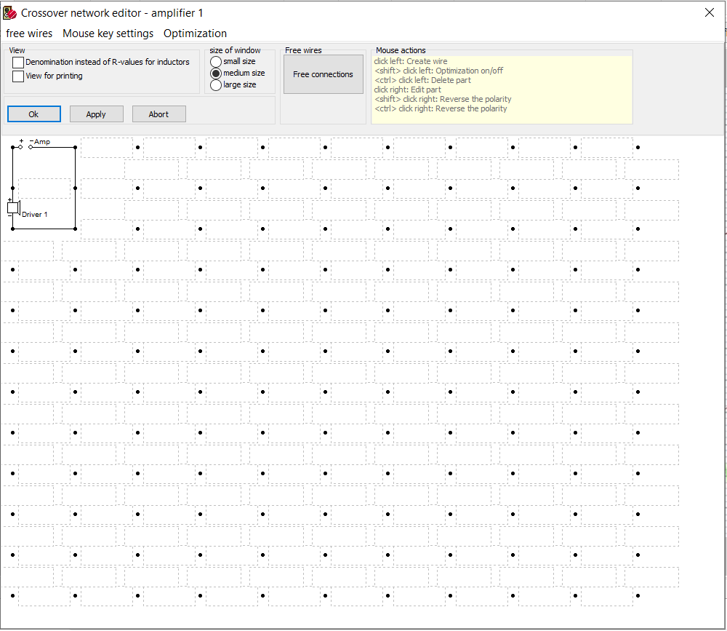Confirm with the Ok button
Screen dimensions: 727x631
(x=34, y=114)
